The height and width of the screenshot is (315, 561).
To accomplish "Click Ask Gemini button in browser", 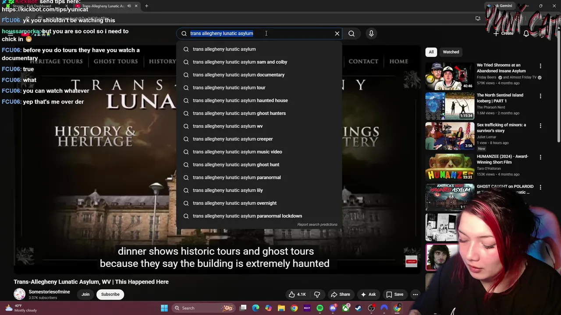I will tap(500, 6).
